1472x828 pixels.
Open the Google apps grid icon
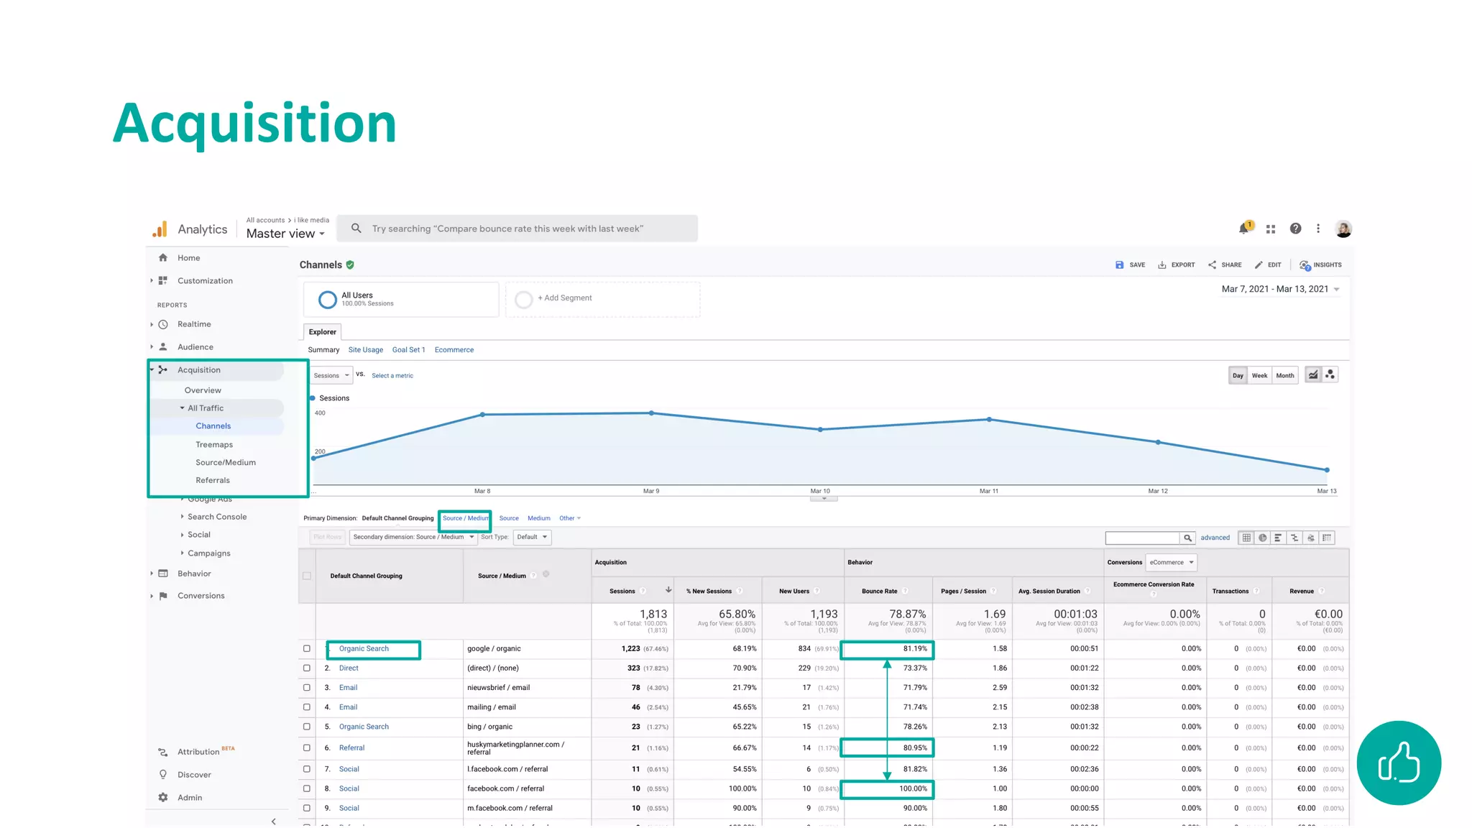(x=1271, y=229)
